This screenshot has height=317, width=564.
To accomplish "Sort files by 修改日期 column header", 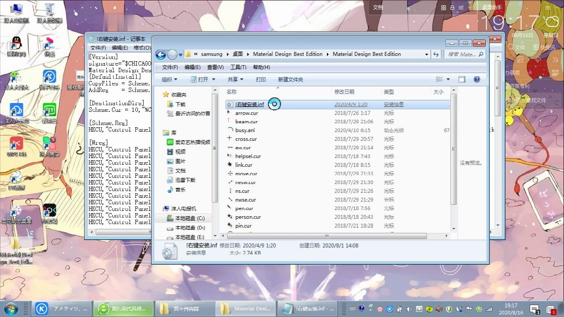I will pos(356,92).
